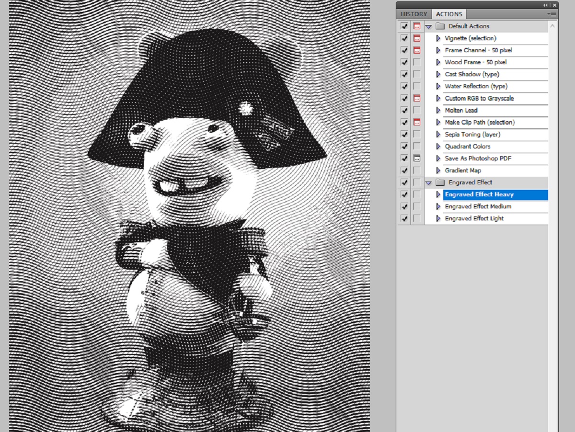This screenshot has width=575, height=432.
Task: Toggle dialog icon for Save As Photoshop PDF
Action: [417, 158]
